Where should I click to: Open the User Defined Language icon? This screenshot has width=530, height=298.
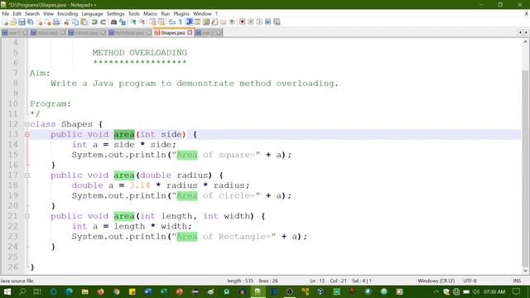click(x=197, y=22)
